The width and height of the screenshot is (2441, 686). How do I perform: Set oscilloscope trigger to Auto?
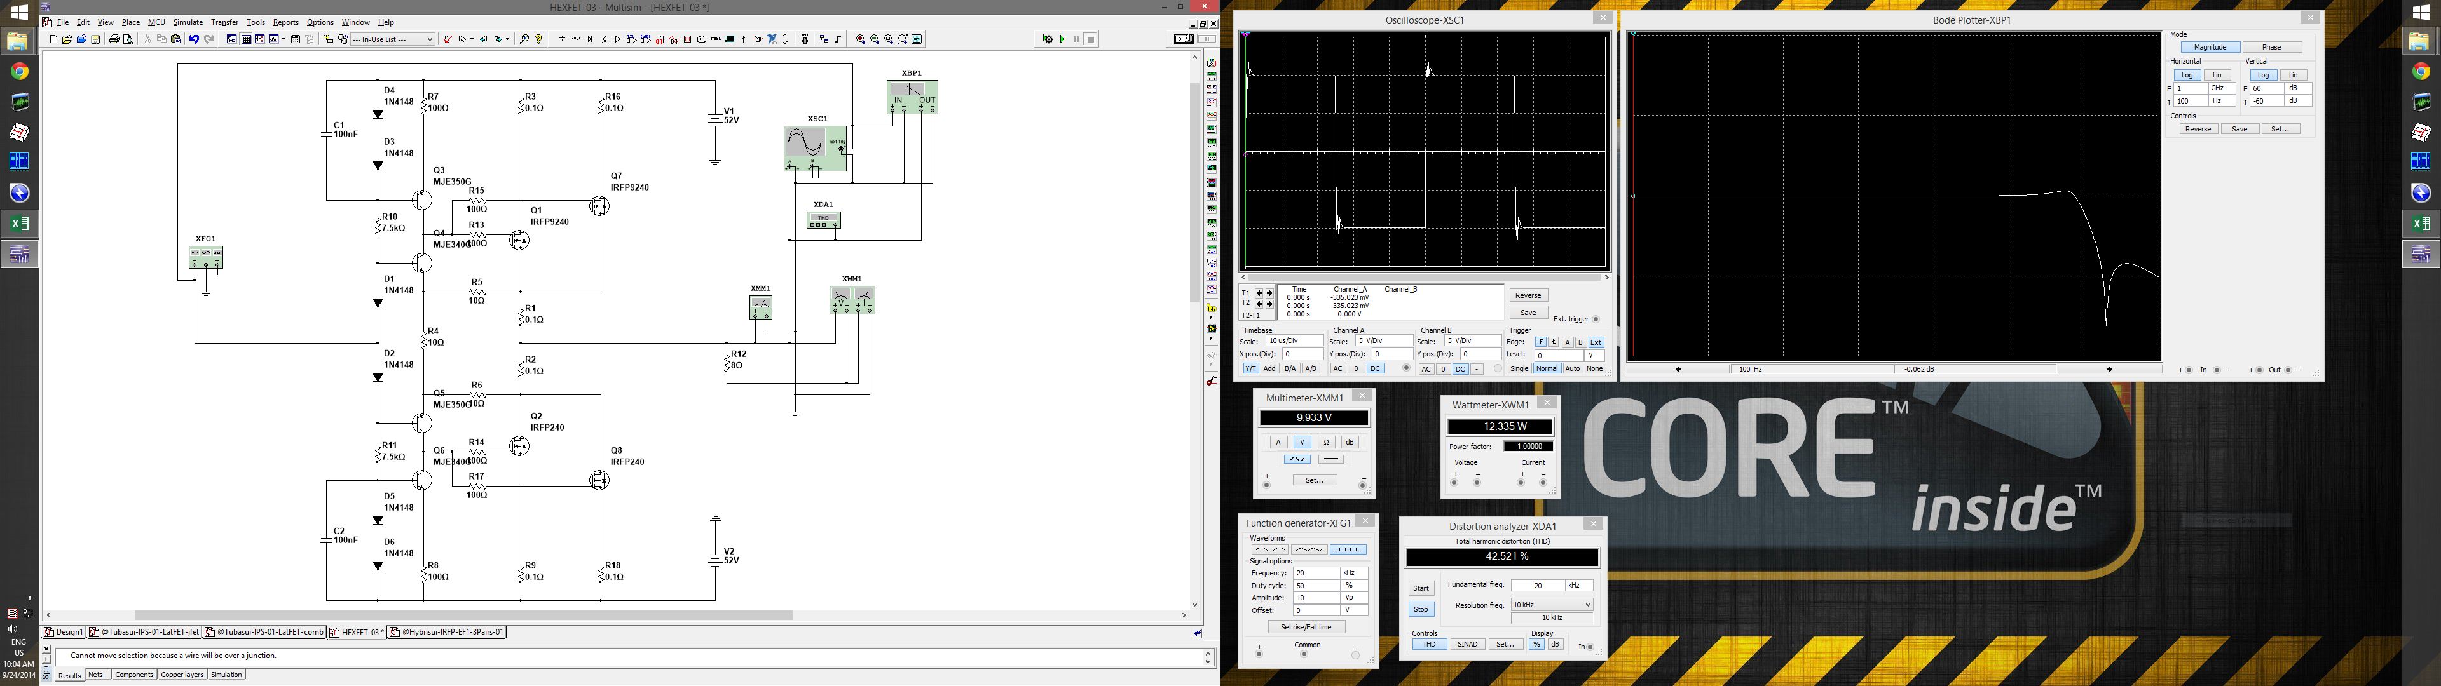click(1572, 368)
